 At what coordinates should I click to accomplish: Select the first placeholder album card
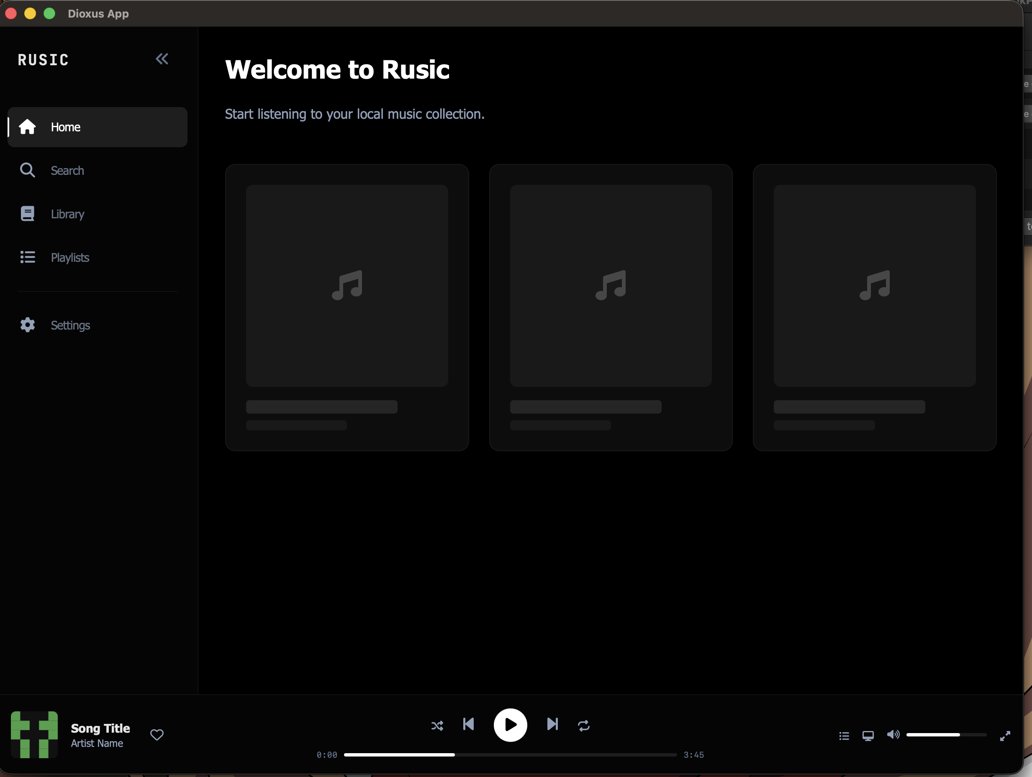pos(347,307)
